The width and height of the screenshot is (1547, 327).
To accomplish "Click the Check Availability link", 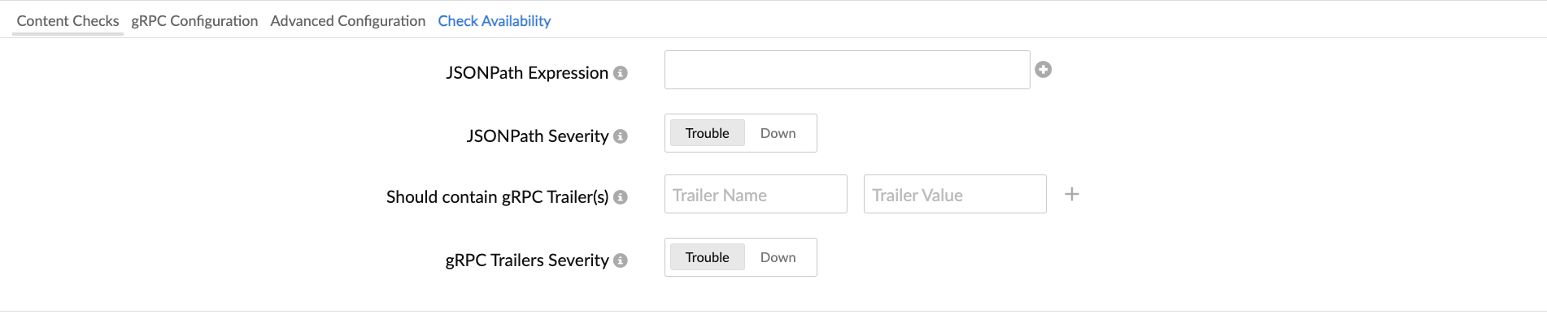I will (x=494, y=21).
